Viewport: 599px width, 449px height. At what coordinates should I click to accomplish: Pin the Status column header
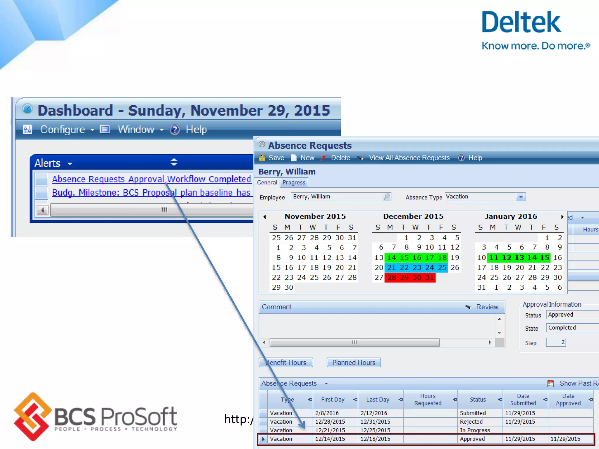500,400
